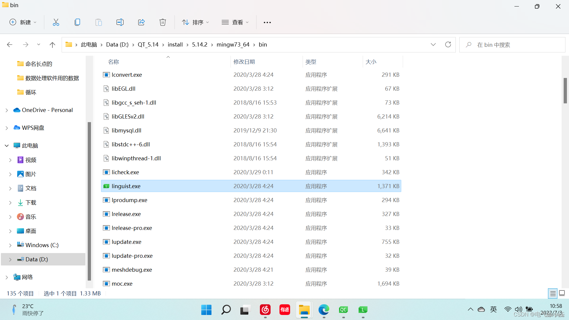Click the Paste icon
This screenshot has width=569, height=320.
click(x=99, y=22)
